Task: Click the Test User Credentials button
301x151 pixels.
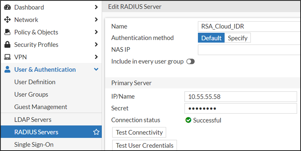Action: coord(144,145)
